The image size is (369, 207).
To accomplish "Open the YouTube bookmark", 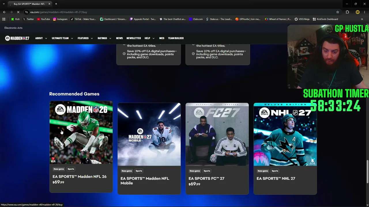I will (43, 19).
